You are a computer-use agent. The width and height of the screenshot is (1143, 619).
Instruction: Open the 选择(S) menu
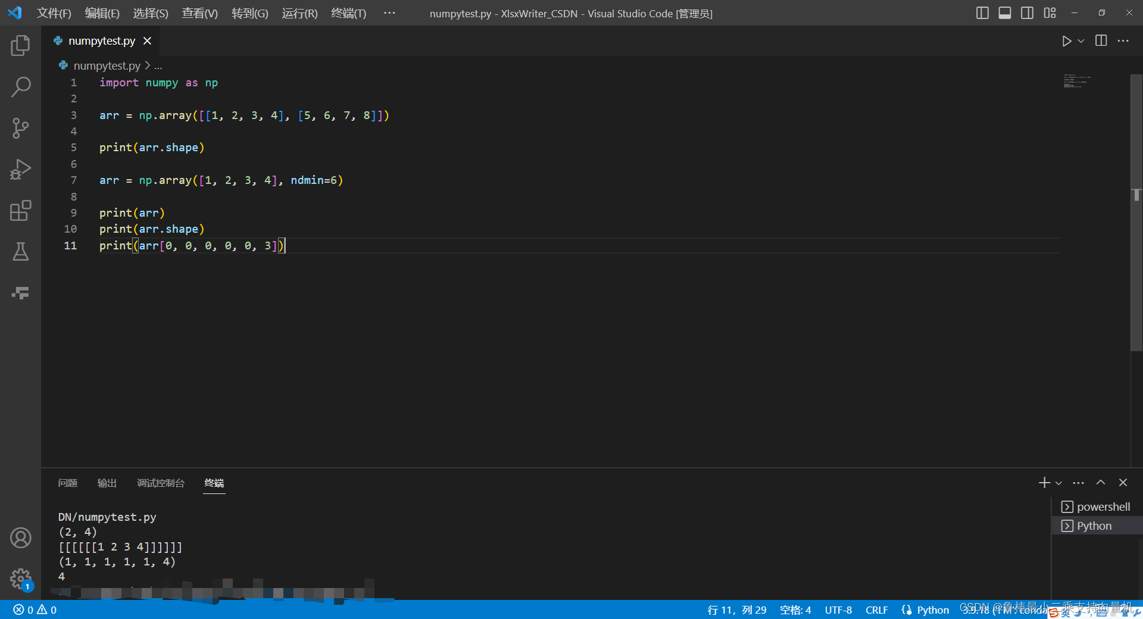151,13
